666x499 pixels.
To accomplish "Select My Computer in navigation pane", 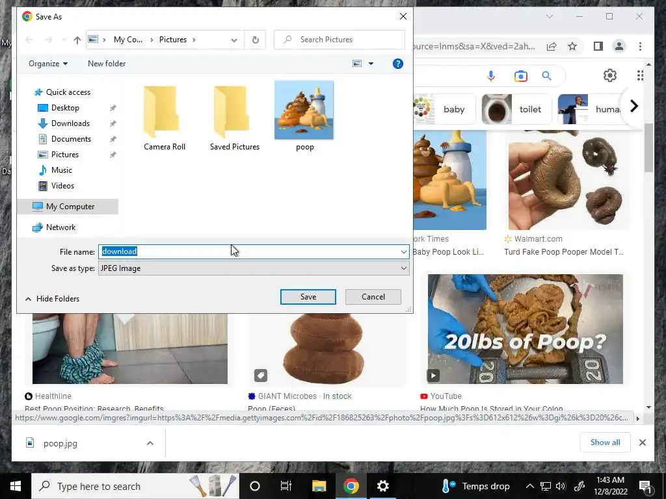I will (70, 207).
